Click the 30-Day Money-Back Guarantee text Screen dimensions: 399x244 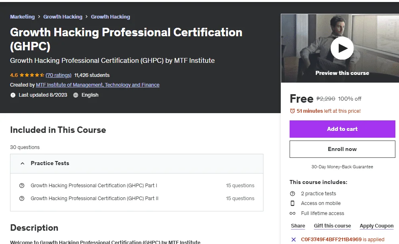(342, 167)
